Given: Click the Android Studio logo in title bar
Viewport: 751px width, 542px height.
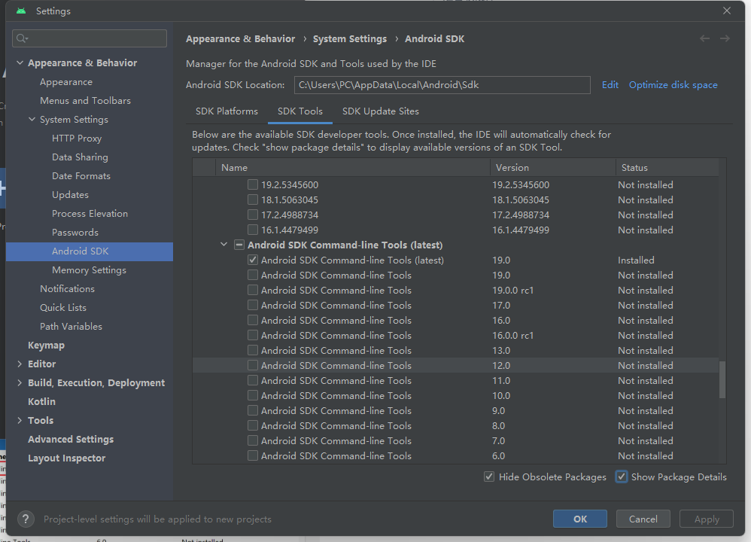Looking at the screenshot, I should (21, 11).
